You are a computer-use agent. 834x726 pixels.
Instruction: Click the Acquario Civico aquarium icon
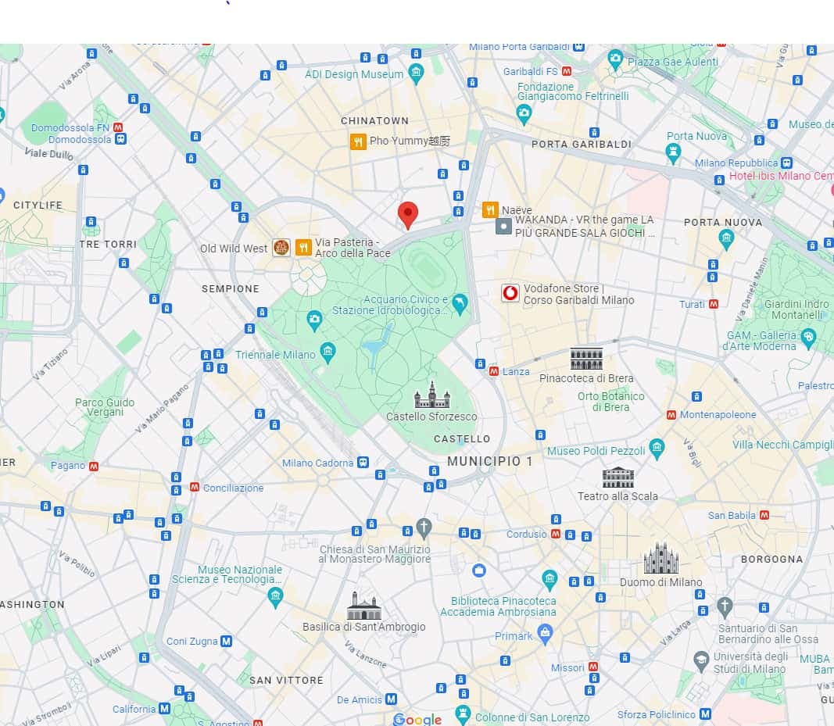[460, 305]
